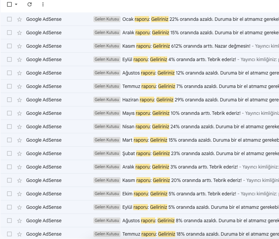Star the Şubat raporu 23% email
This screenshot has height=239, width=279.
[19, 154]
